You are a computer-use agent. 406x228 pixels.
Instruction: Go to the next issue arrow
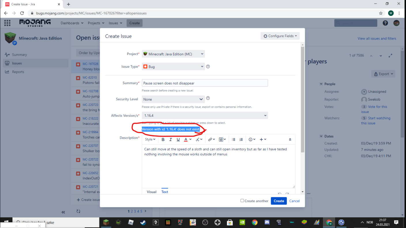click(x=381, y=56)
